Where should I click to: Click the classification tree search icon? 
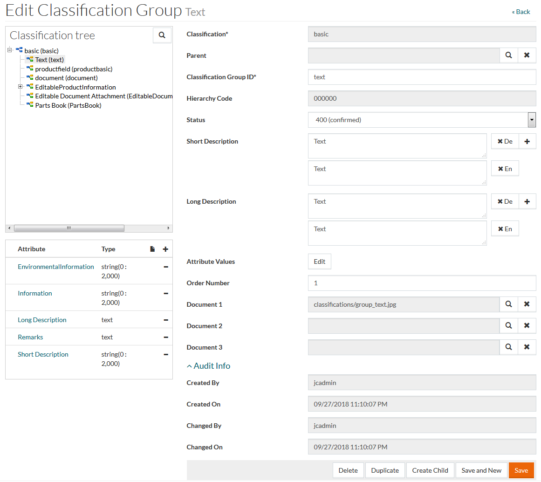click(x=162, y=35)
